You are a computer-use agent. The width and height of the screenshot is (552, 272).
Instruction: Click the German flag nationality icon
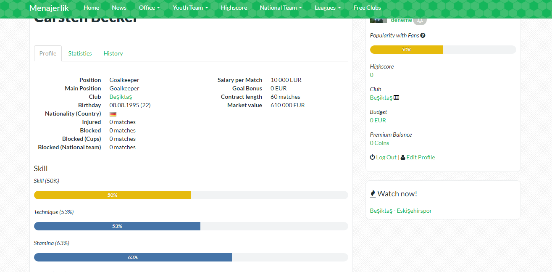pyautogui.click(x=113, y=114)
